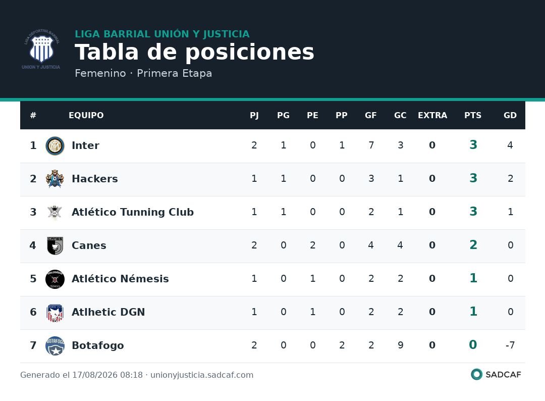Click the SADCAF logo in footer
This screenshot has height=401, width=545.
click(x=496, y=375)
